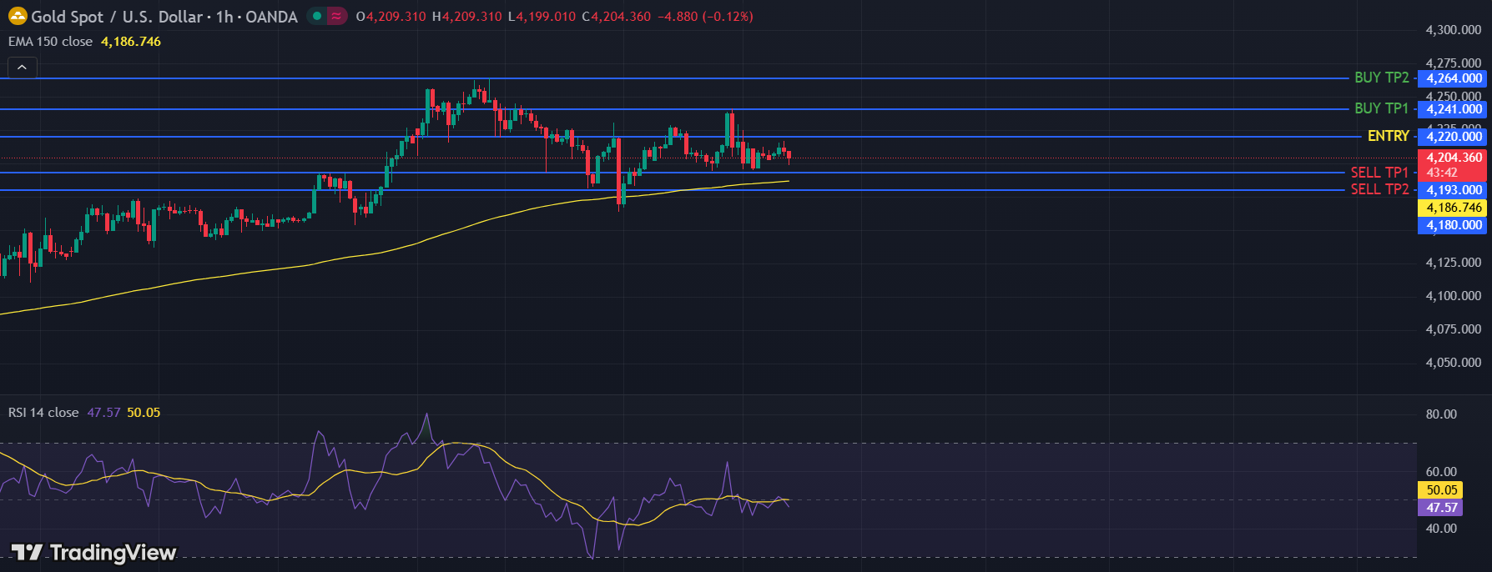Click the 4,075.000 price axis label
The height and width of the screenshot is (572, 1492).
1454,329
